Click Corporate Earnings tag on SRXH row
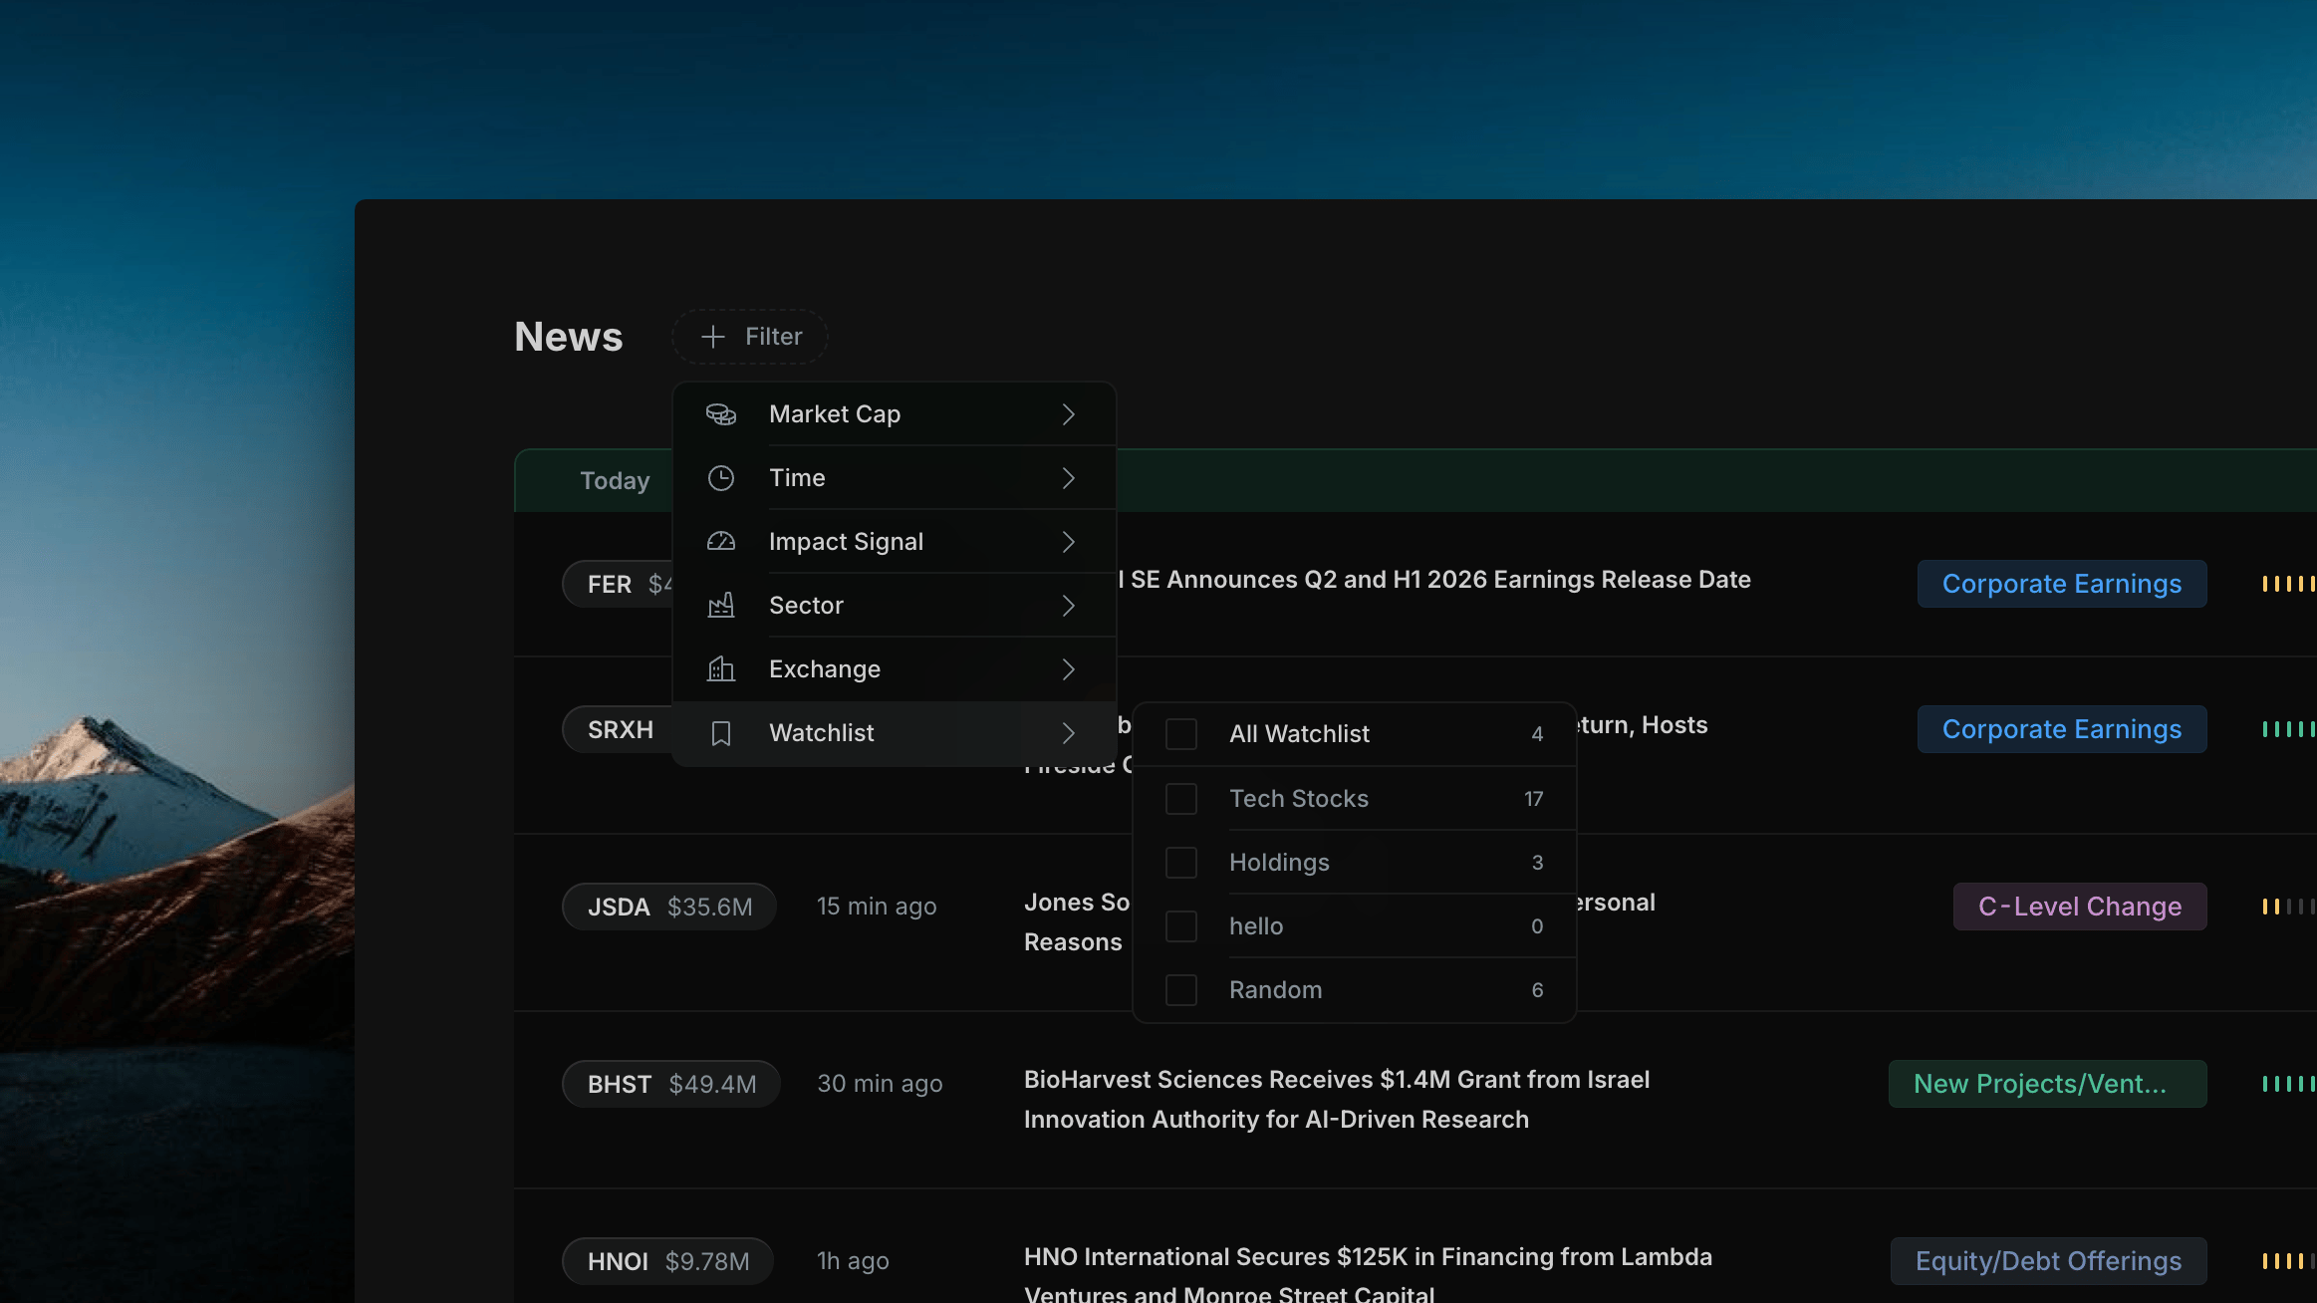The height and width of the screenshot is (1303, 2317). [2062, 729]
